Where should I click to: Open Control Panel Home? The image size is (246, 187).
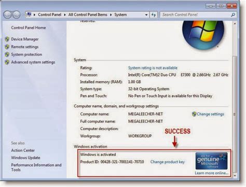click(x=29, y=27)
